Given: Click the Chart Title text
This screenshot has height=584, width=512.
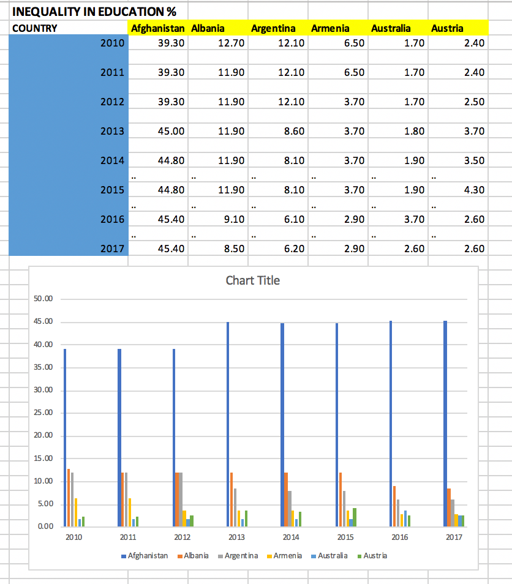Looking at the screenshot, I should [x=253, y=280].
